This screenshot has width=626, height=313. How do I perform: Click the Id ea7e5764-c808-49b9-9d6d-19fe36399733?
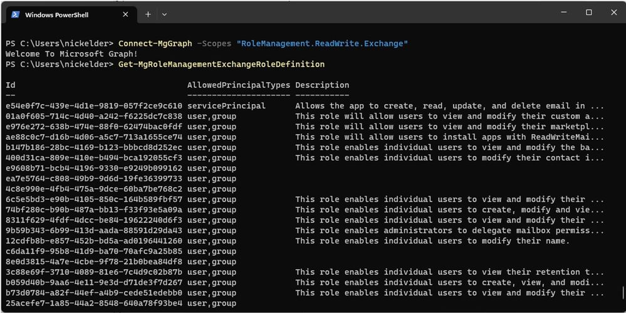(x=94, y=179)
